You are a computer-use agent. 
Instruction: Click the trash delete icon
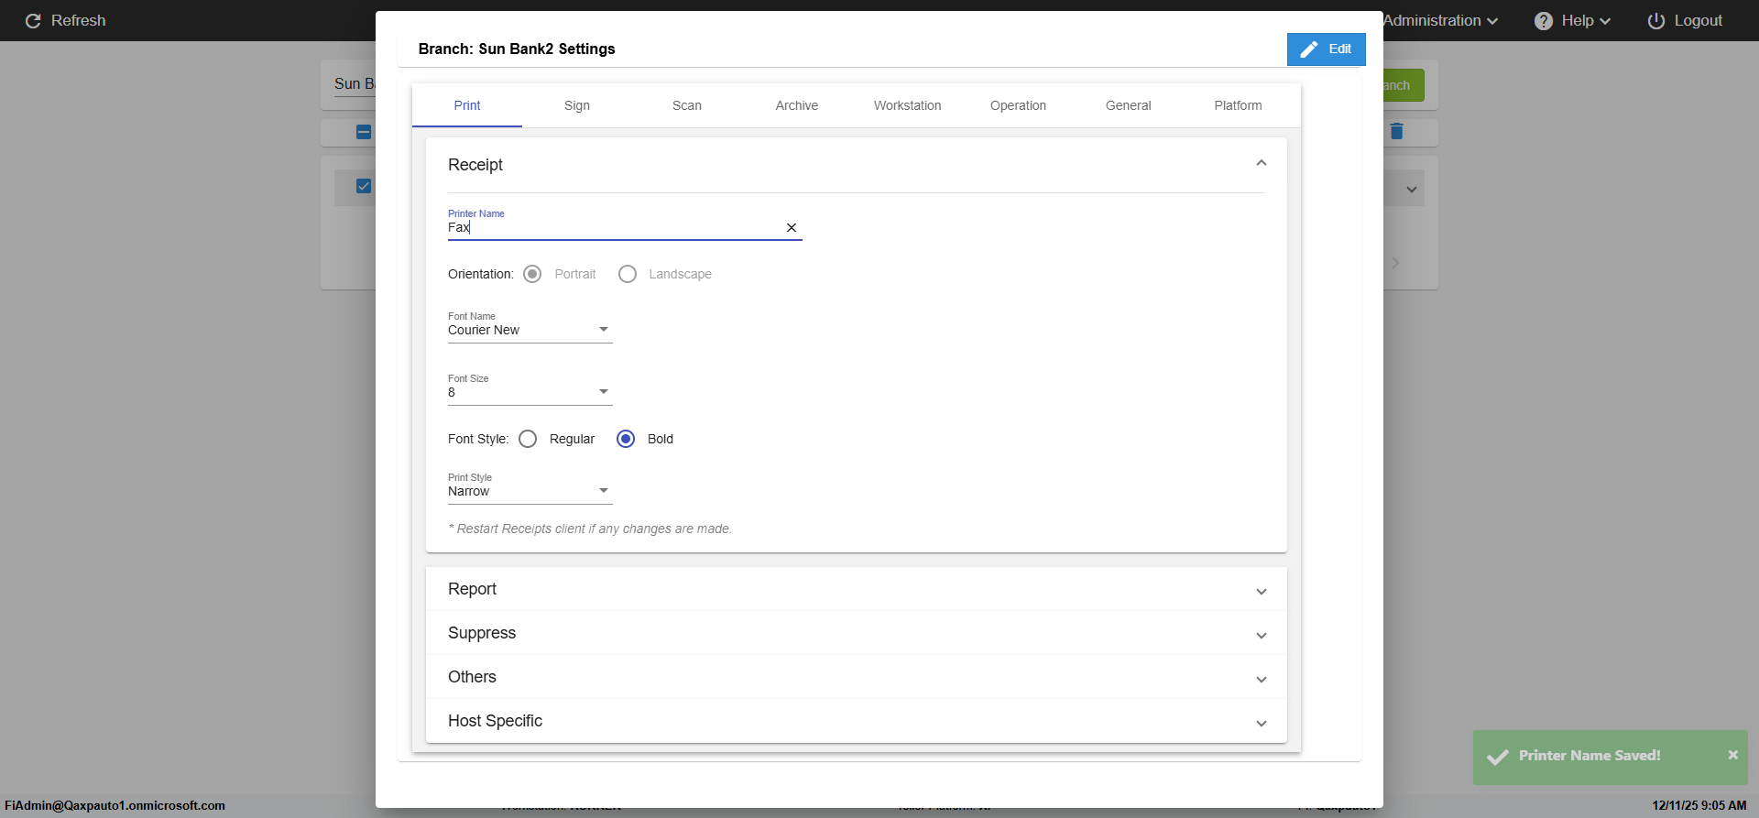click(x=1396, y=132)
